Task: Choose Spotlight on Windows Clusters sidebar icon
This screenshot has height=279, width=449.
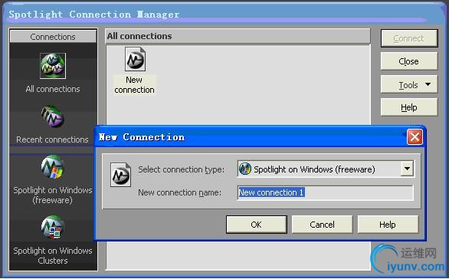Action: coord(53,227)
